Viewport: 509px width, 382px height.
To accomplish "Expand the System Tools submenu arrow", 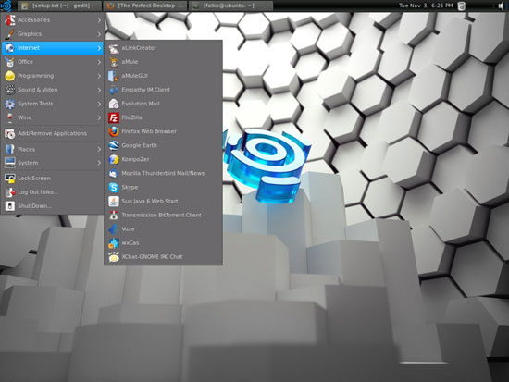I will pyautogui.click(x=99, y=104).
